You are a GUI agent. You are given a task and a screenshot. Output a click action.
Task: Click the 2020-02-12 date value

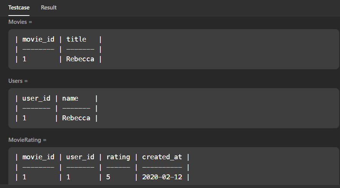click(162, 177)
